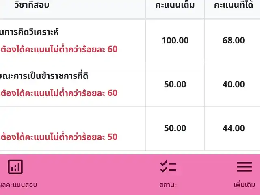Select the ผลคะแนนสอบ tab label
The height and width of the screenshot is (195, 260).
(x=19, y=184)
